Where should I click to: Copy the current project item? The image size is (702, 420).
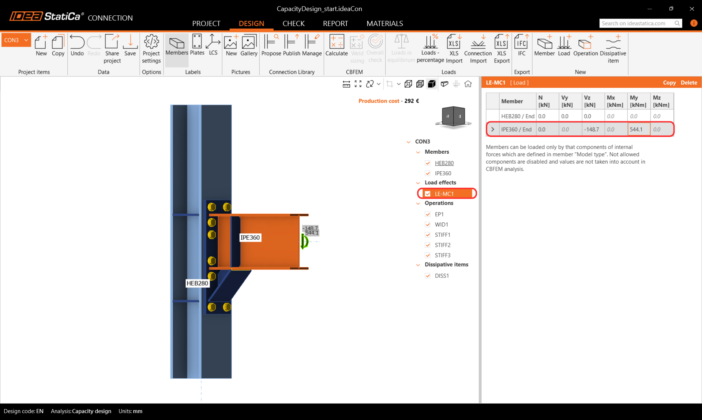pyautogui.click(x=58, y=46)
